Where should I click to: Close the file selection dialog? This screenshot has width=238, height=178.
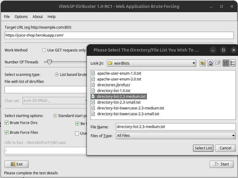point(234,50)
